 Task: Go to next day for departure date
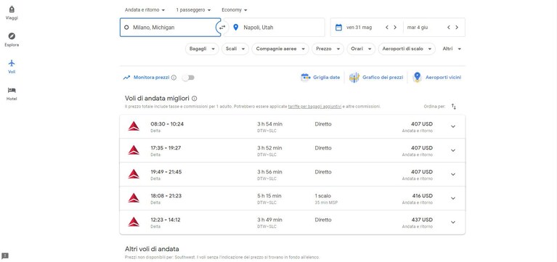394,28
